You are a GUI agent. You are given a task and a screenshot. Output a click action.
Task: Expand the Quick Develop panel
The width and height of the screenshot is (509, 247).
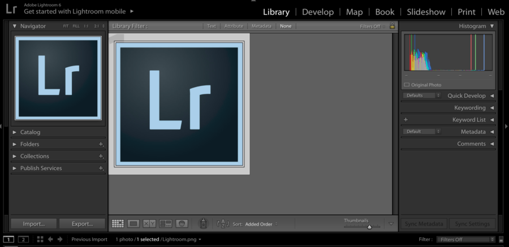click(x=492, y=96)
